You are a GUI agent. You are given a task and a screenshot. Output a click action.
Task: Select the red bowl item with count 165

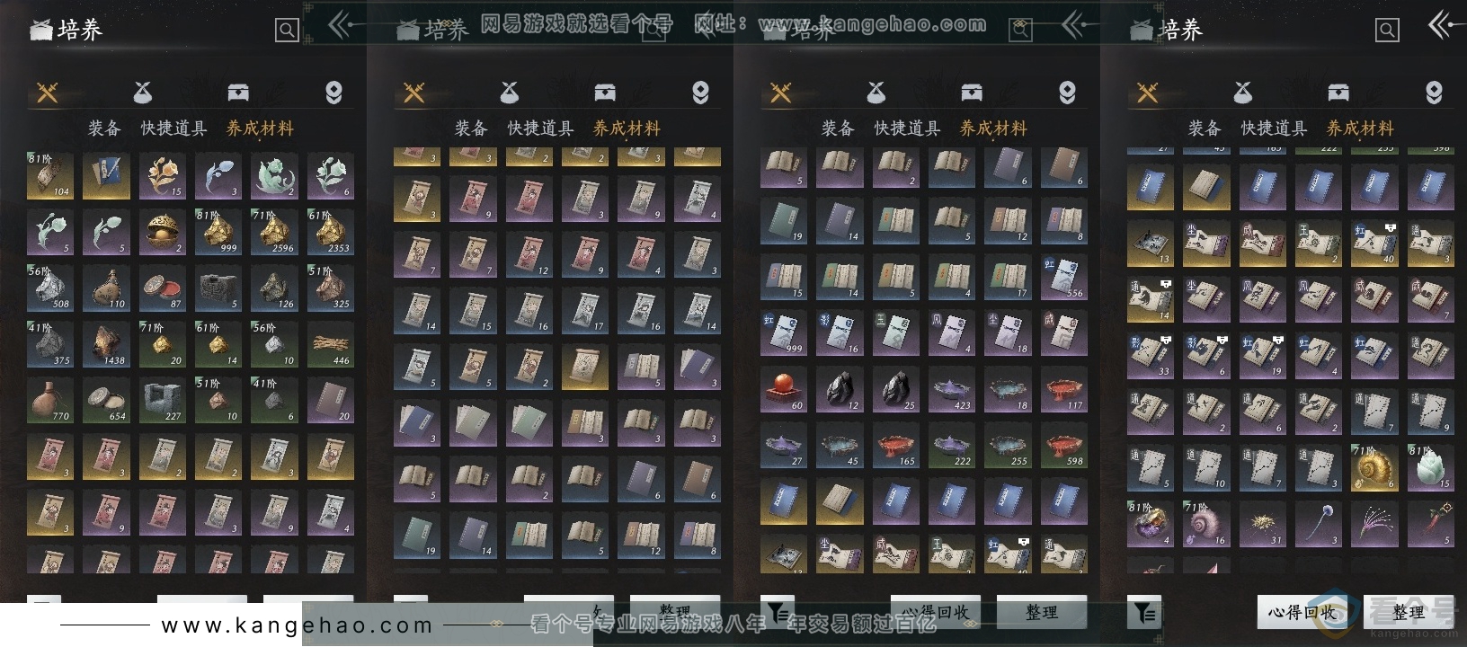896,445
